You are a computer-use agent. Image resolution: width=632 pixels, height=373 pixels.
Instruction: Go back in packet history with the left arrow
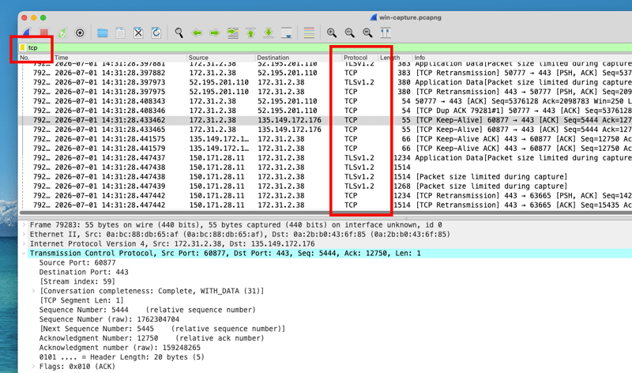pos(197,33)
